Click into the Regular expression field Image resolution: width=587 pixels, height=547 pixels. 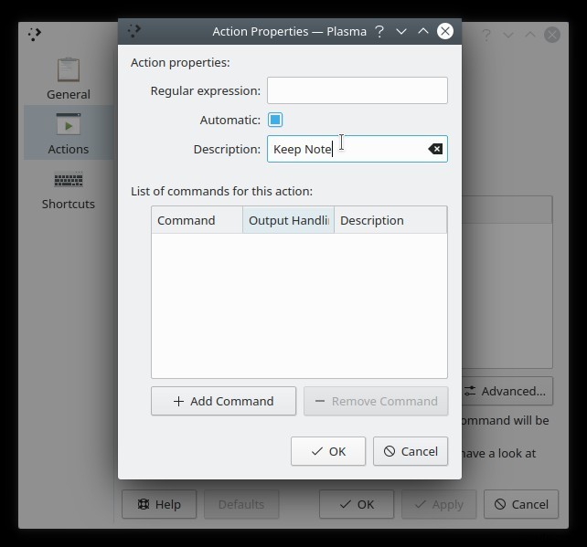358,90
